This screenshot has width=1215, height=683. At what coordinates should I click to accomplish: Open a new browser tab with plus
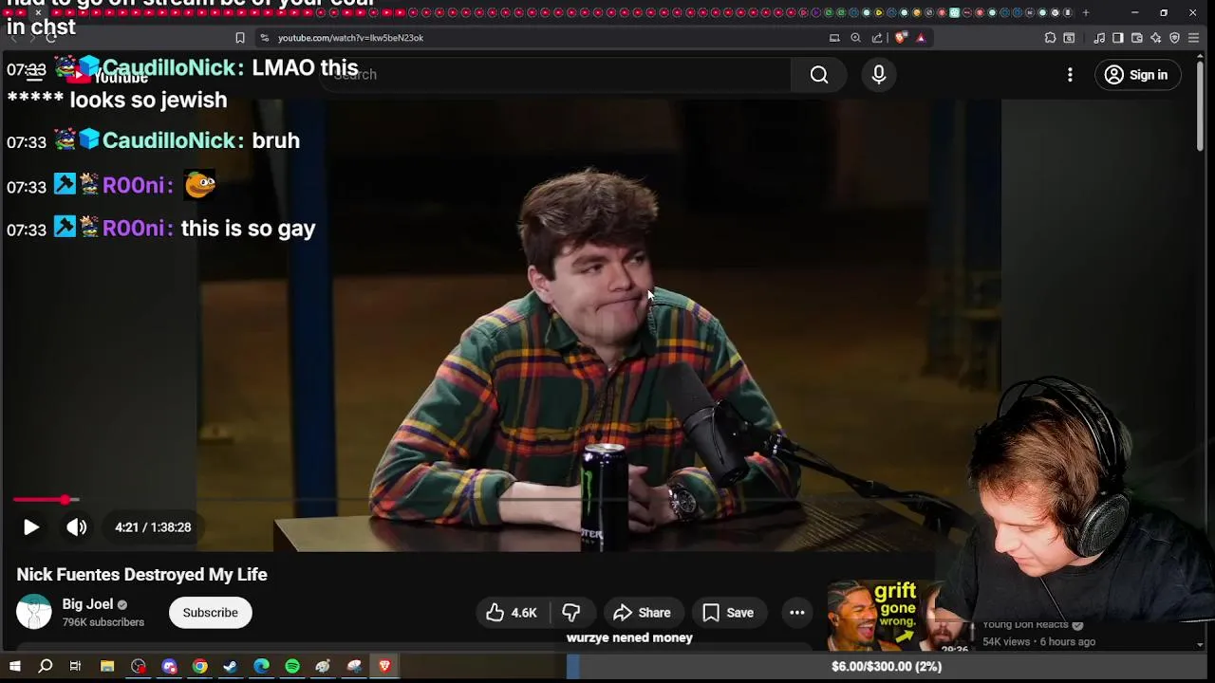pos(1086,12)
